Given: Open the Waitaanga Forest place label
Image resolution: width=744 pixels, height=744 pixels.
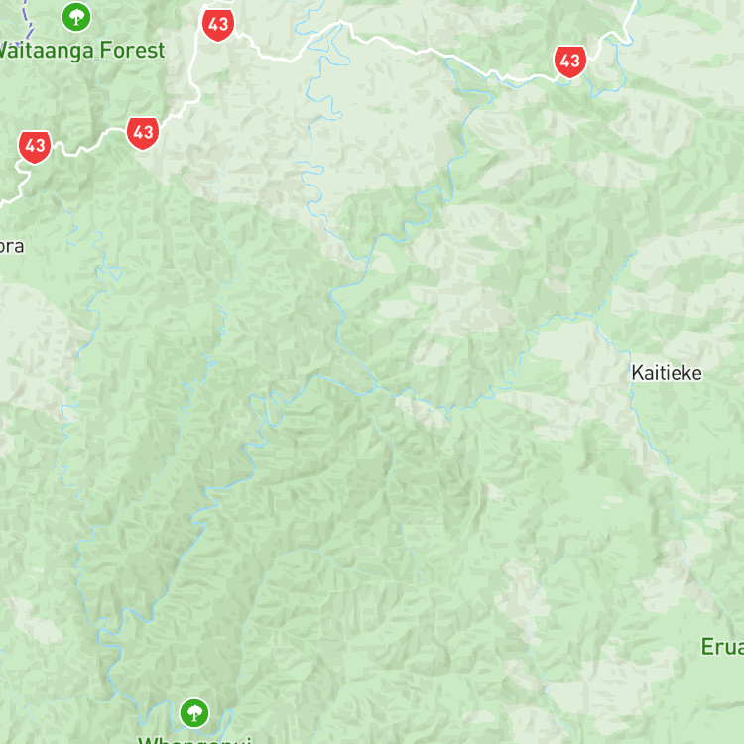Looking at the screenshot, I should (81, 51).
